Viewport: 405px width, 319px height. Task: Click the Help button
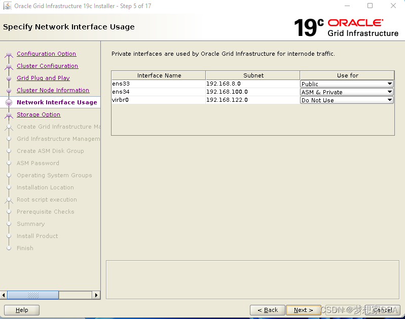[x=22, y=310]
